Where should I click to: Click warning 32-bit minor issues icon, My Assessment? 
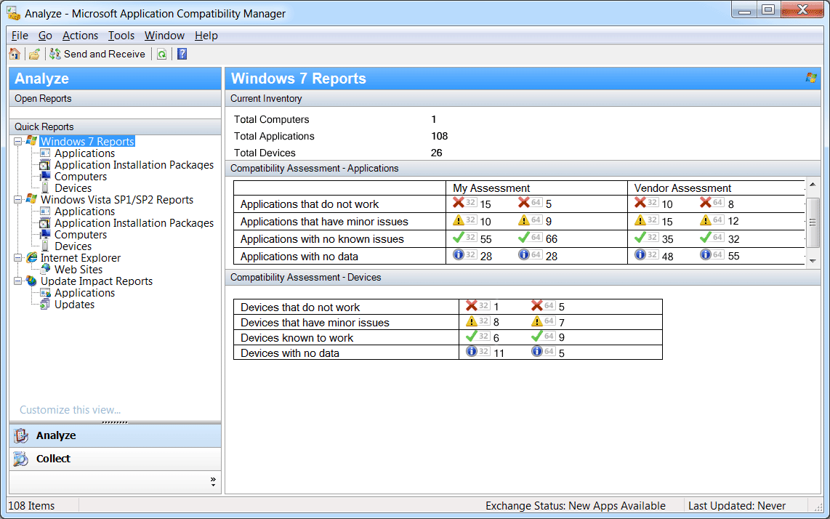(x=459, y=220)
